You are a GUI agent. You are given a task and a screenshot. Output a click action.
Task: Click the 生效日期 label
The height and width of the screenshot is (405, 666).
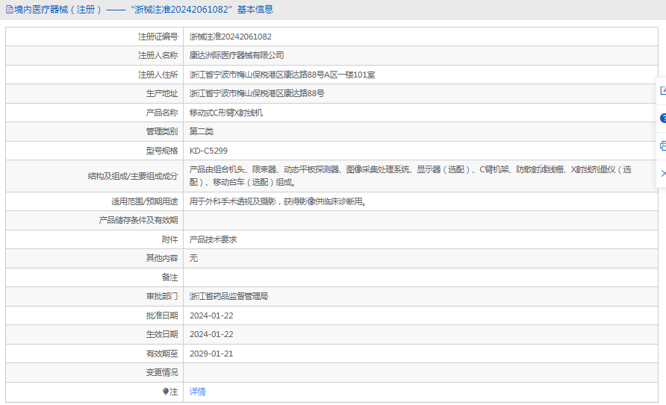point(162,334)
